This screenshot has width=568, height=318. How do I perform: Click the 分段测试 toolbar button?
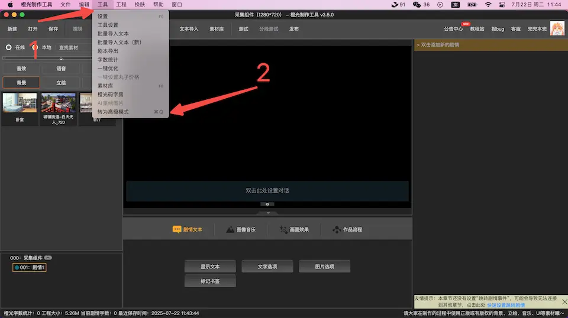(x=269, y=29)
